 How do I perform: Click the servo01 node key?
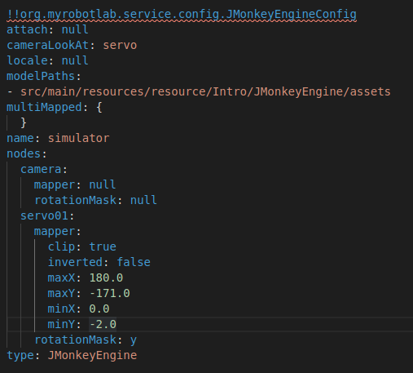pyautogui.click(x=44, y=215)
